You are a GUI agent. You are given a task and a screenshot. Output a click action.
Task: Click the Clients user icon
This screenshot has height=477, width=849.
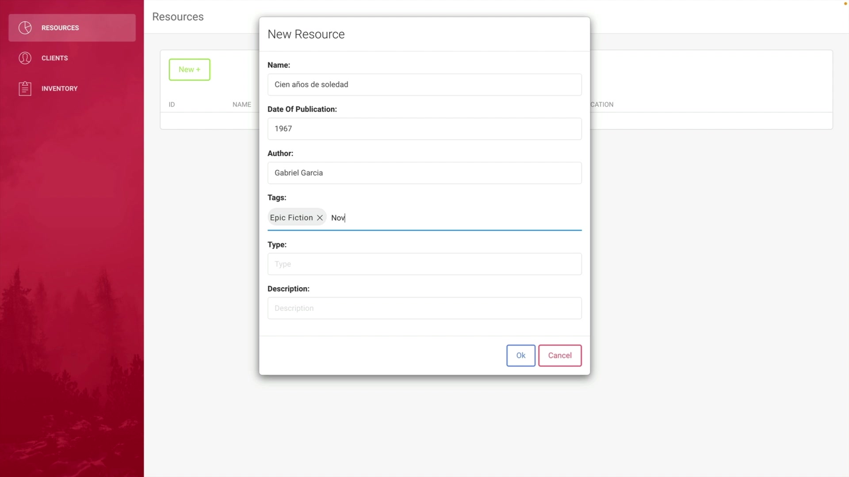(25, 58)
